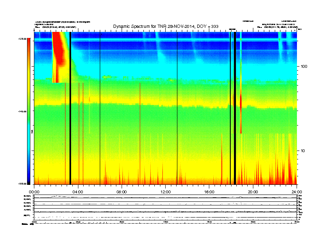Screen dimensions: 320x247
Task: Click the thin black line at 06:00
Action: [100, 108]
